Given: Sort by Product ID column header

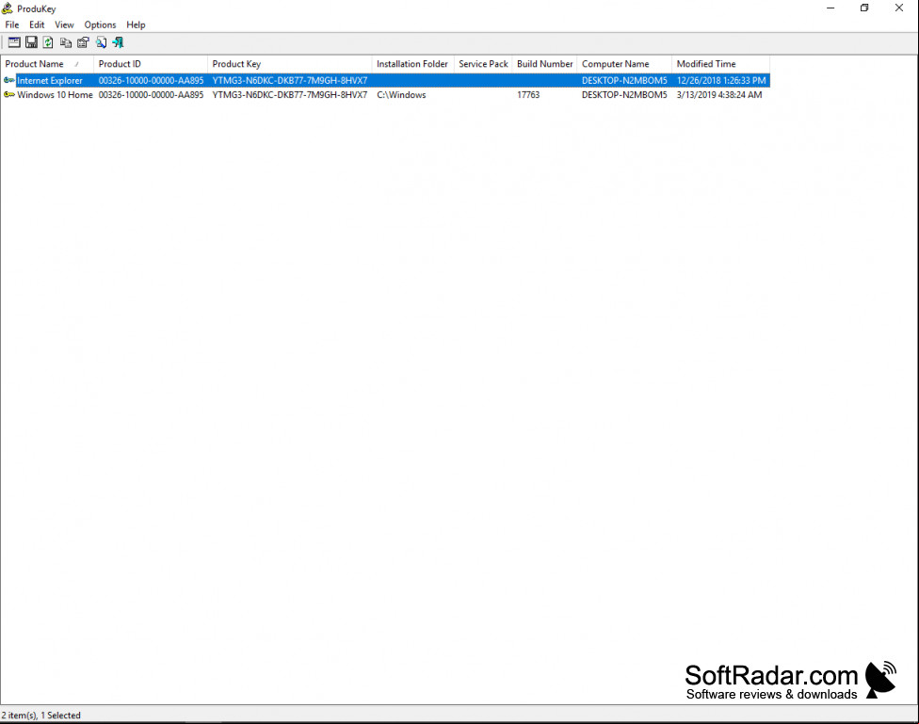Looking at the screenshot, I should coord(151,64).
